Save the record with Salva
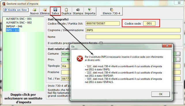 tap(55, 11)
